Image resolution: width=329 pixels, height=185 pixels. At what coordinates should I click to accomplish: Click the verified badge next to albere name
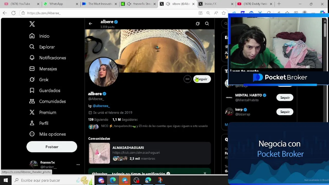click(x=104, y=94)
